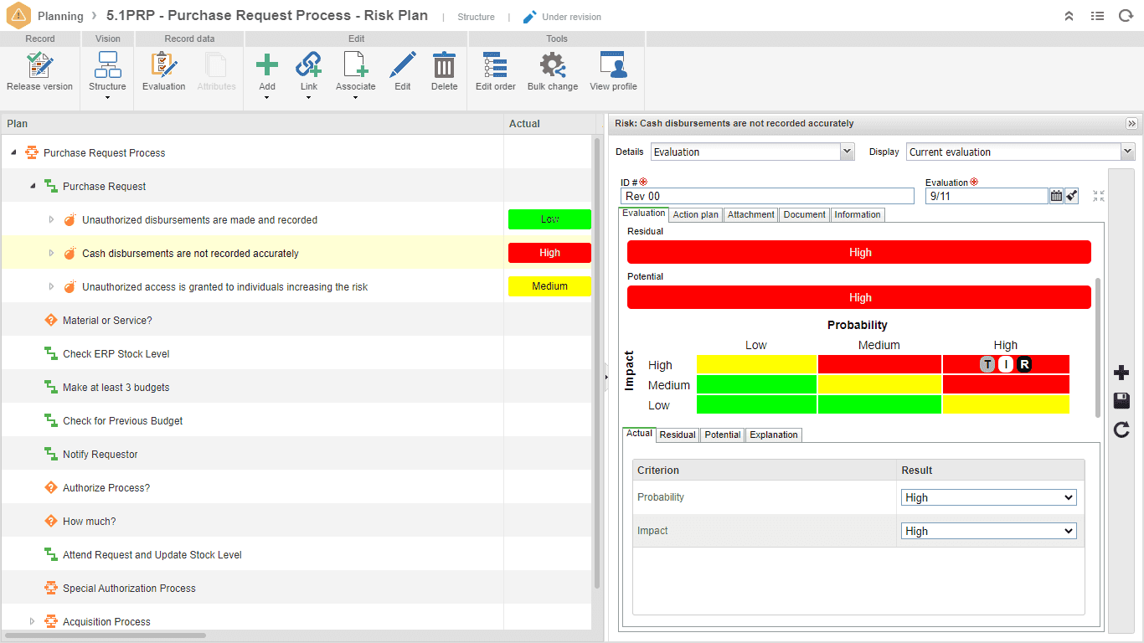
Task: Click the save floppy disk icon
Action: [1121, 401]
